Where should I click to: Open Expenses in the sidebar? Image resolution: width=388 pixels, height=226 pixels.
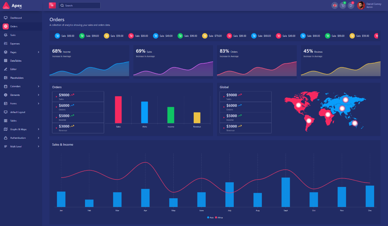(21, 44)
